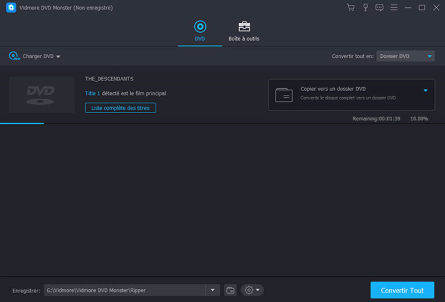Switch to the DVD tab
This screenshot has height=302, width=445.
pyautogui.click(x=200, y=31)
